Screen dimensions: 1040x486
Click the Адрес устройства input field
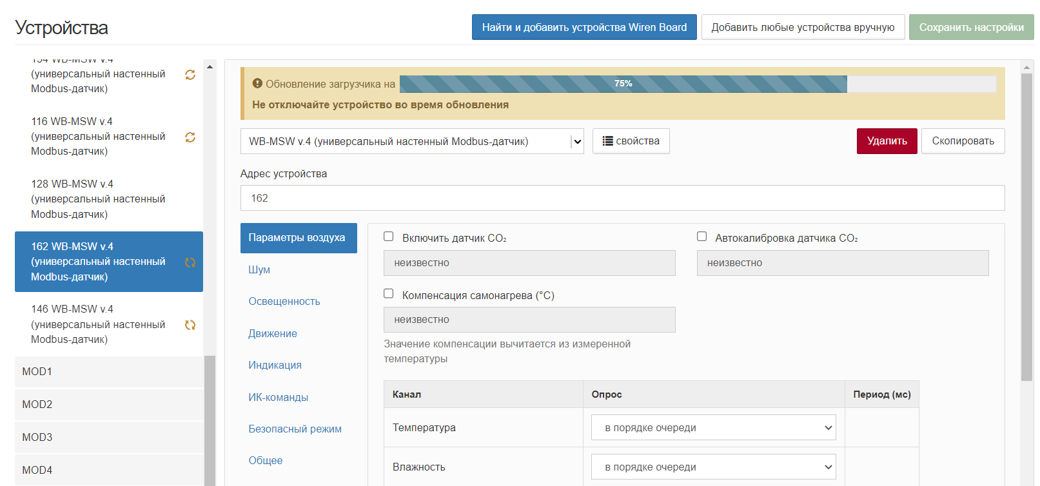click(622, 198)
